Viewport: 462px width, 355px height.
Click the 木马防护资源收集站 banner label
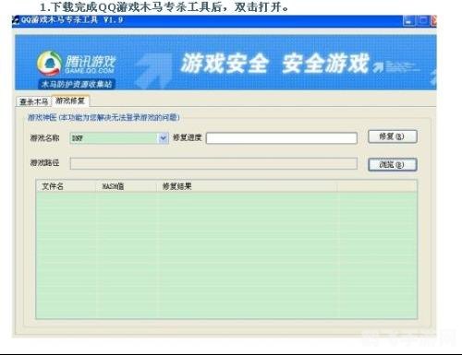point(77,84)
